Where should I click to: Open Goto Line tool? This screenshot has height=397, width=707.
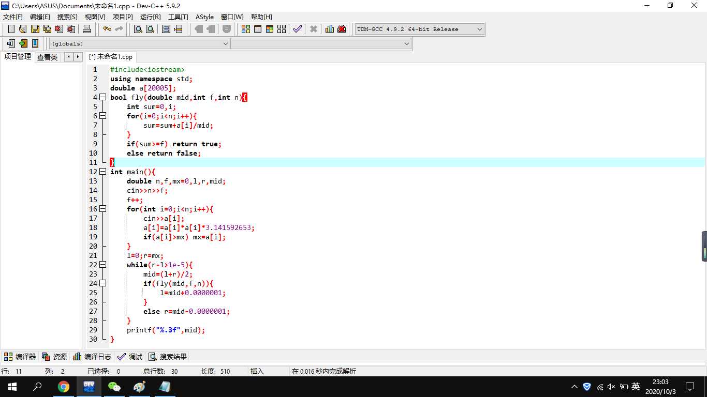coord(178,29)
